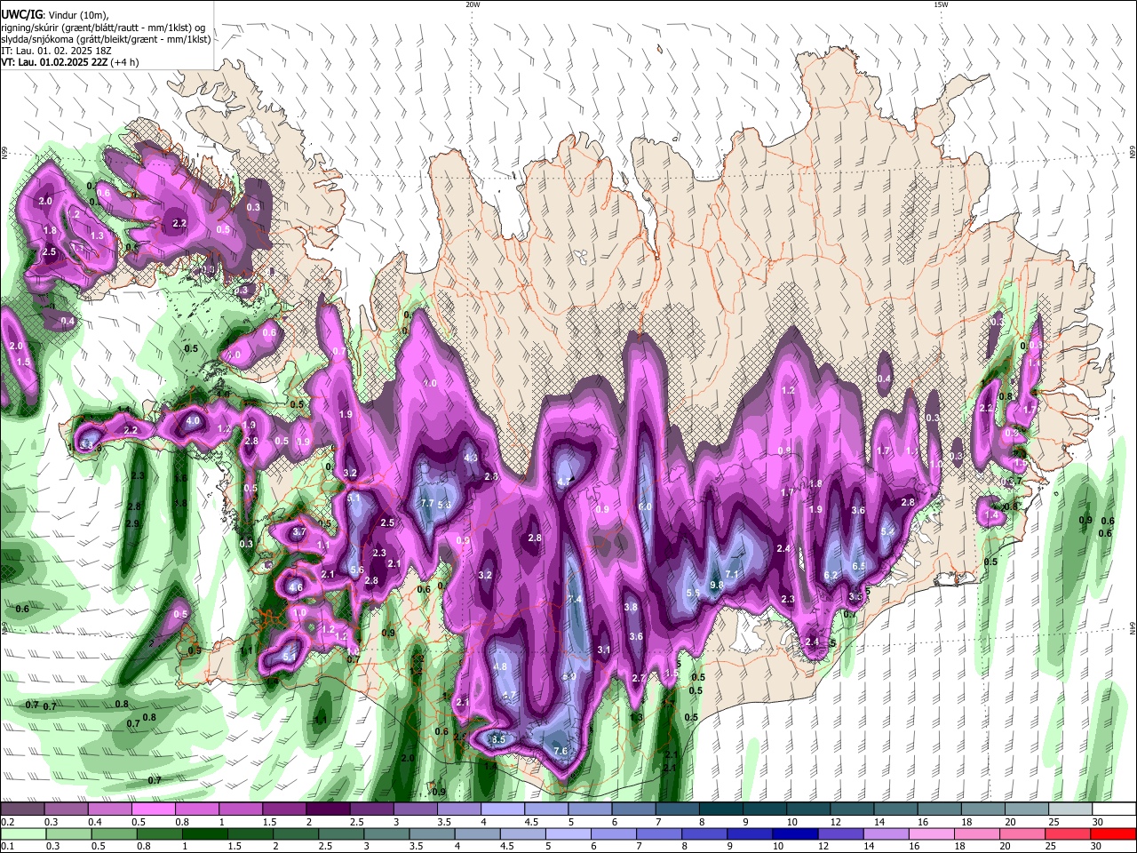Viewport: 1137px width, 853px height.
Task: Click the '20W' longitude label
Action: point(473,4)
